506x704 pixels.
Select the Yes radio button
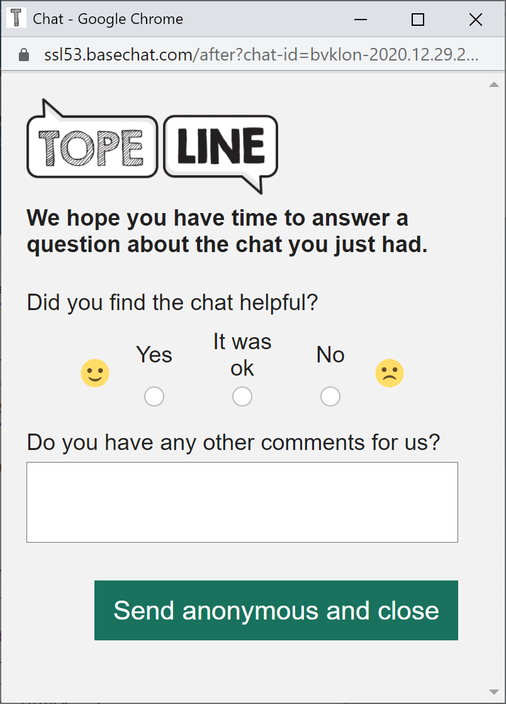(x=154, y=396)
